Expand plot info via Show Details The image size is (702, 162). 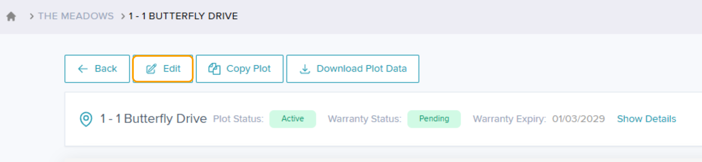(647, 119)
